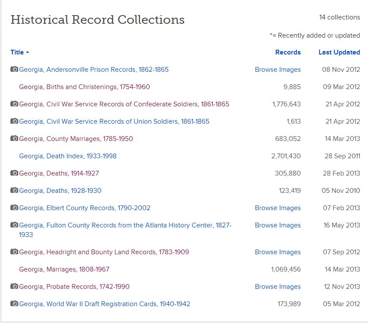
Task: Select Georgia, Marriages, 1808-1967 collection
Action: coord(65,269)
